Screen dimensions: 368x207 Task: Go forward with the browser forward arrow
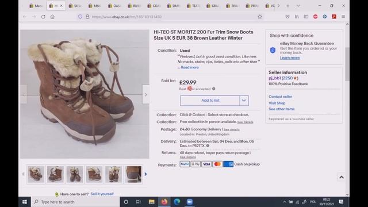point(34,17)
